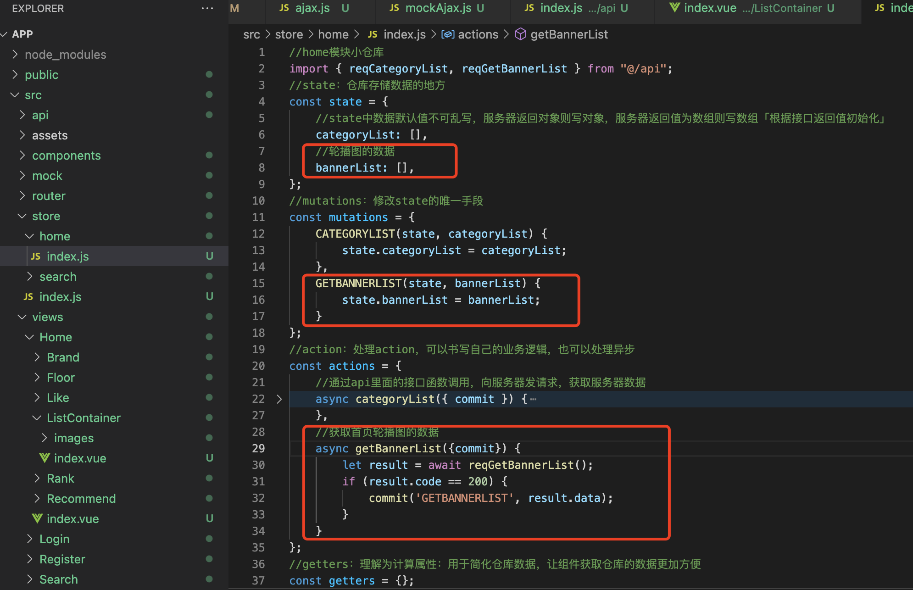This screenshot has width=913, height=590.
Task: Switch to the mockAjax.js tab
Action: point(438,8)
